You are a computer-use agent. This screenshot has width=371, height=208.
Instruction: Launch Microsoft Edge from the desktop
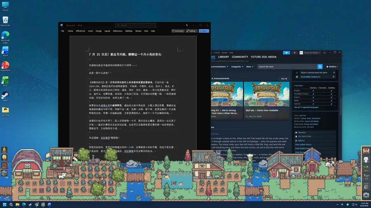point(5,37)
